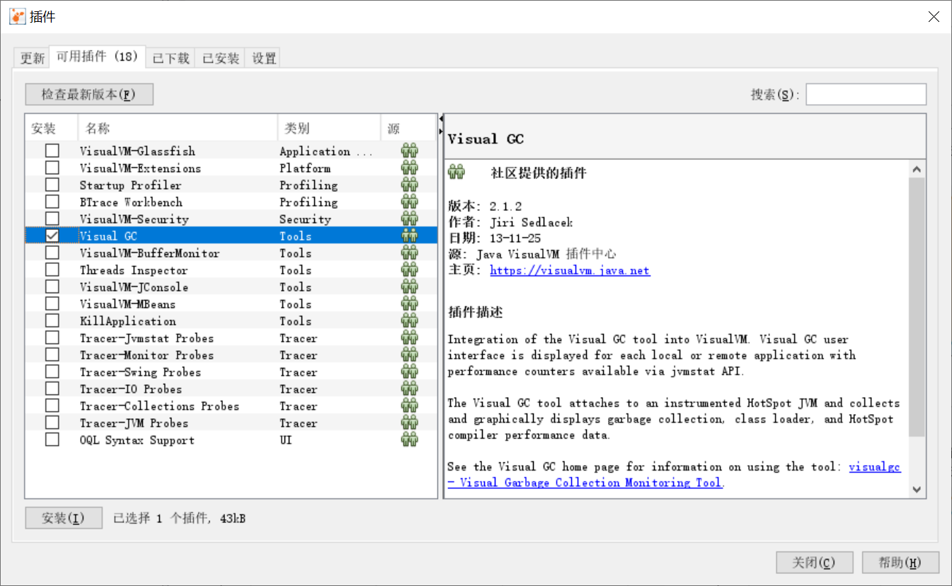Tick the Tracer-JVM Probes checkbox
Viewport: 952px width, 586px height.
pyautogui.click(x=52, y=423)
